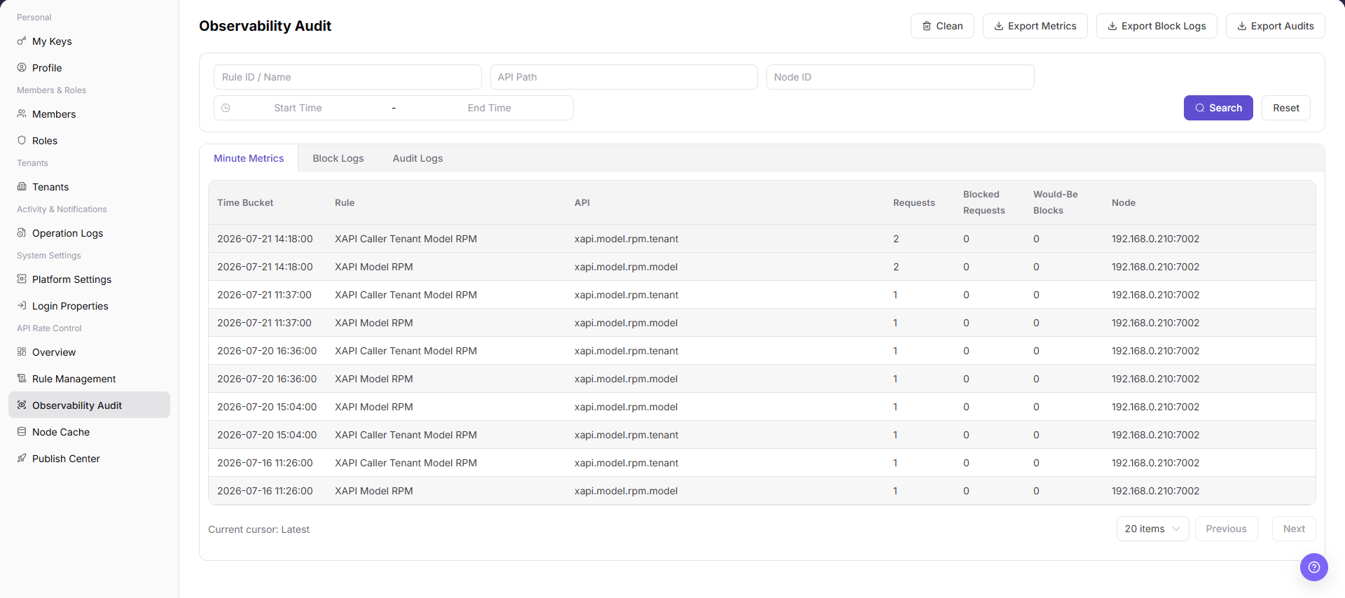Click node 192.168.0.210:7002 in last row

point(1155,491)
